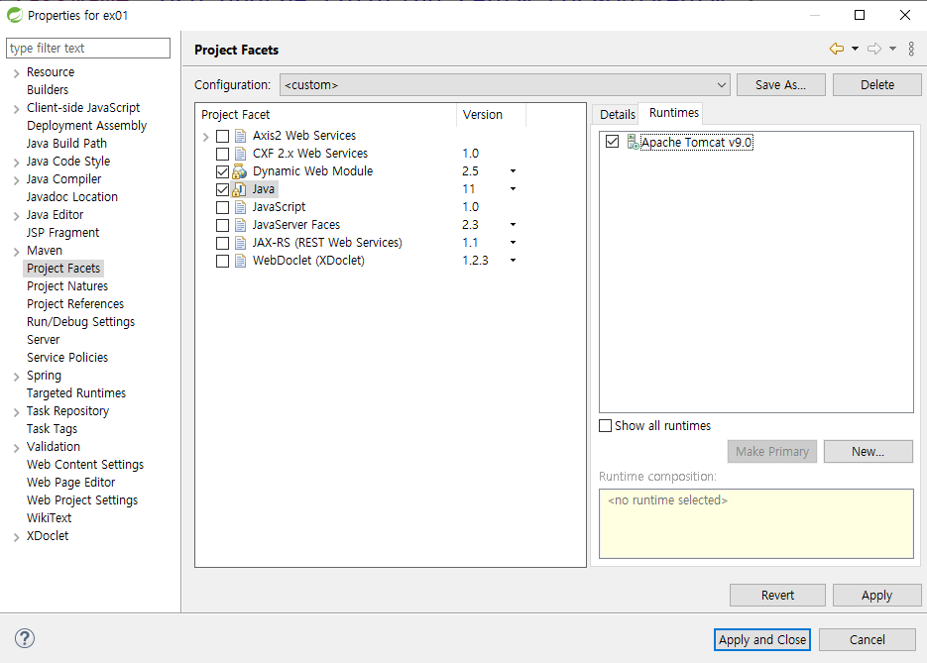Click the back navigation arrow icon
The image size is (927, 663).
(837, 49)
